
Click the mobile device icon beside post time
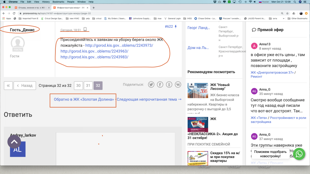pos(85,30)
